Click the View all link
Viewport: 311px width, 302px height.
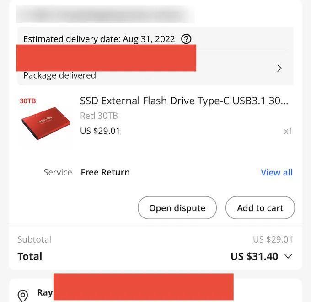(x=276, y=172)
